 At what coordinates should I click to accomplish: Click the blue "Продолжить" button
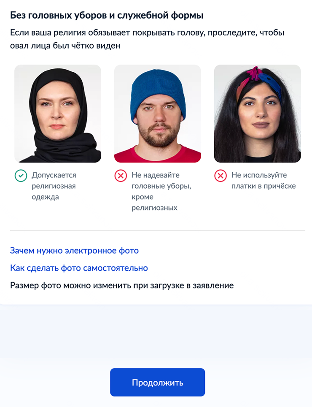tap(158, 382)
